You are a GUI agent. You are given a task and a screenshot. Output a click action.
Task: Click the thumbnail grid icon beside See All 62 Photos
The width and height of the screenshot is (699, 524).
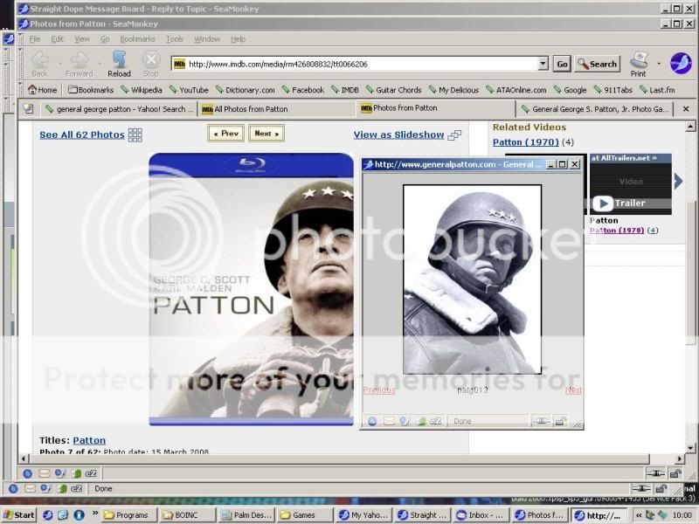click(x=135, y=134)
